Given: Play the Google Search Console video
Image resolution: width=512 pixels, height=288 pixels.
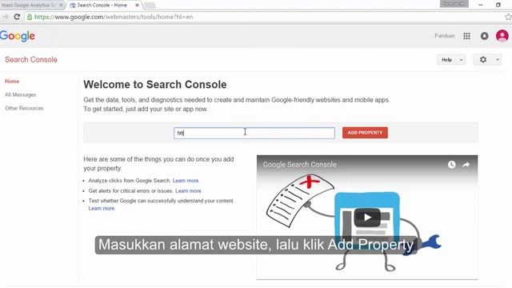Looking at the screenshot, I should (367, 218).
